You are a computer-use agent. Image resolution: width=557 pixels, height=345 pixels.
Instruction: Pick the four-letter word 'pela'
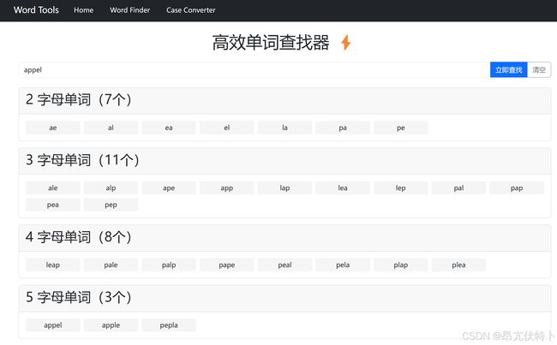pyautogui.click(x=343, y=265)
